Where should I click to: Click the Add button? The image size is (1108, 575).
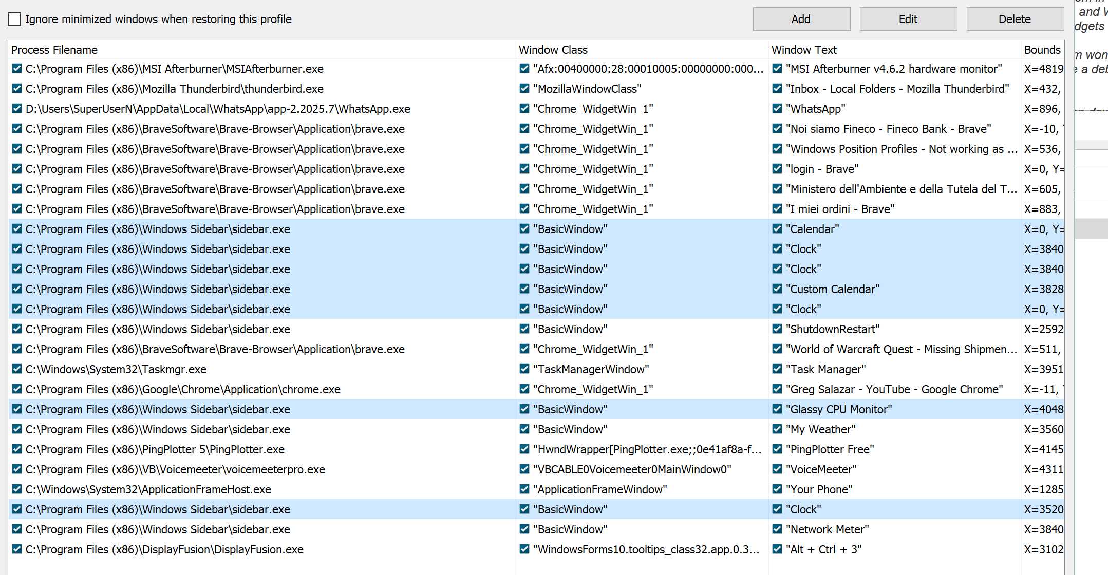click(x=801, y=19)
